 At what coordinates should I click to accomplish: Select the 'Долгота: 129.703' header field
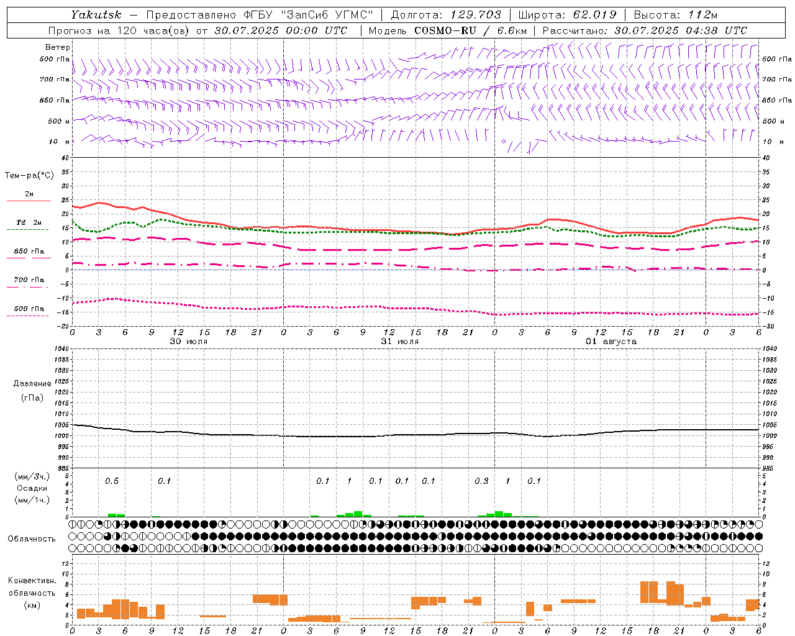coord(445,14)
